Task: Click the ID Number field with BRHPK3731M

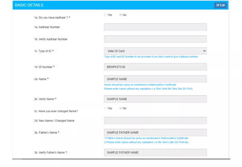Action: 155,67
